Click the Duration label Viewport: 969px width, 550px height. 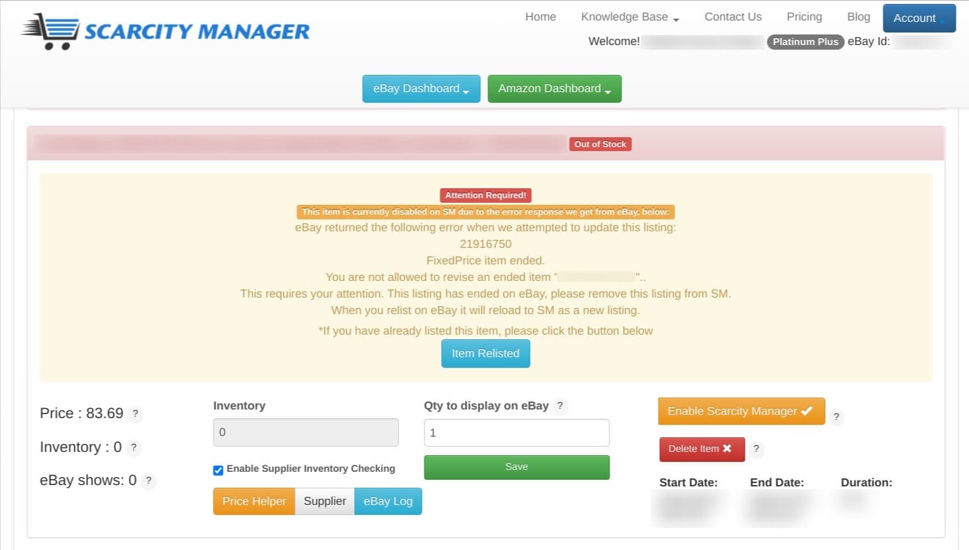(866, 482)
